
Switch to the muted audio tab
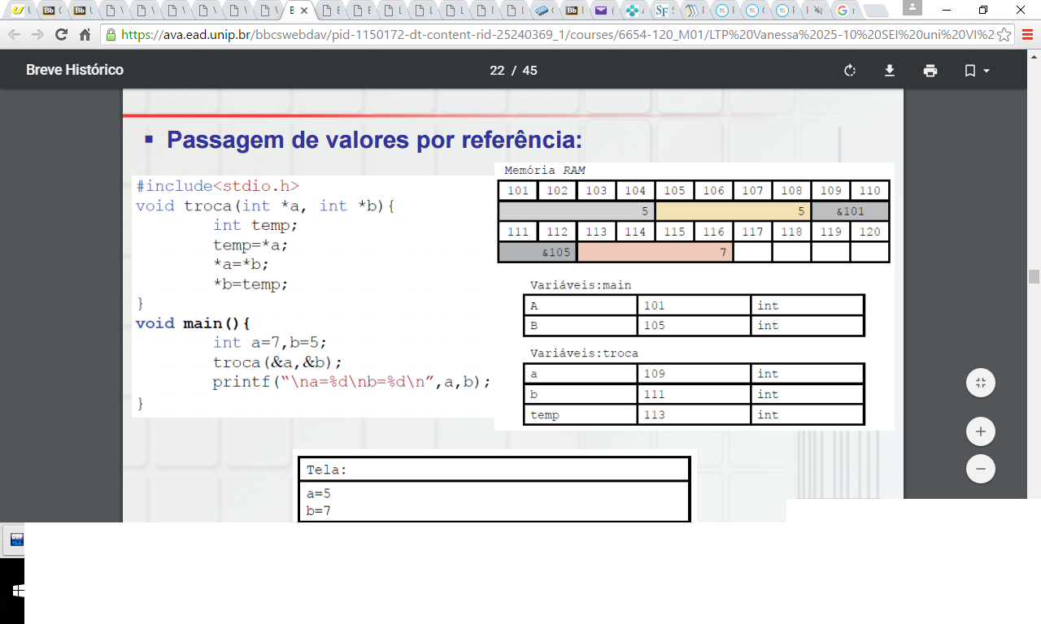814,11
